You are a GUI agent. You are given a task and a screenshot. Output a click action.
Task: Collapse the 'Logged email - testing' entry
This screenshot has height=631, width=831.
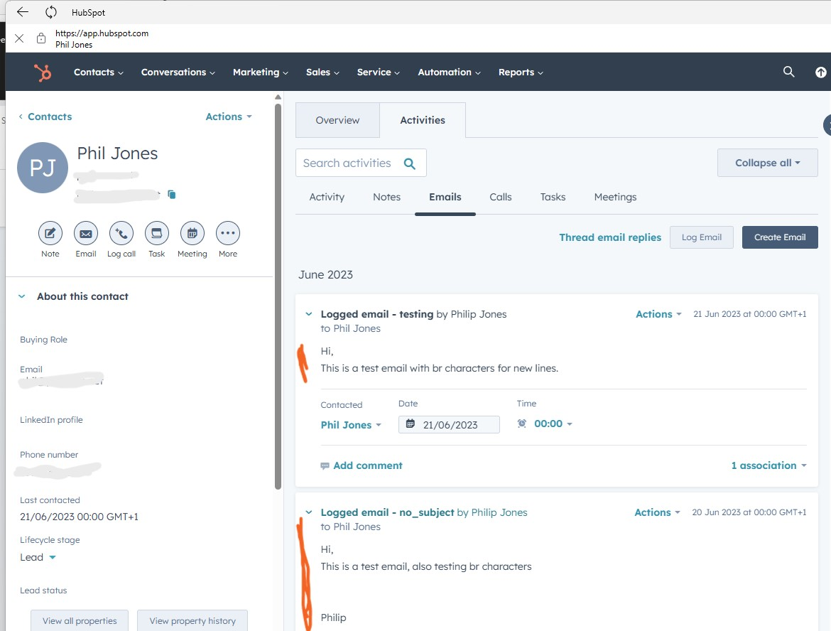(x=309, y=314)
